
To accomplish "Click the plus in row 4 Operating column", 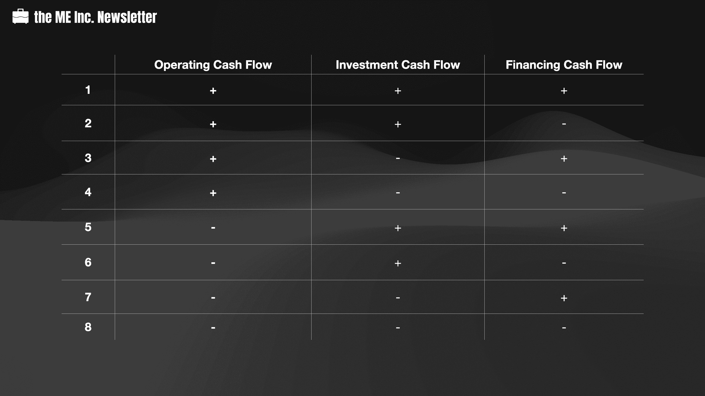I will coord(213,193).
